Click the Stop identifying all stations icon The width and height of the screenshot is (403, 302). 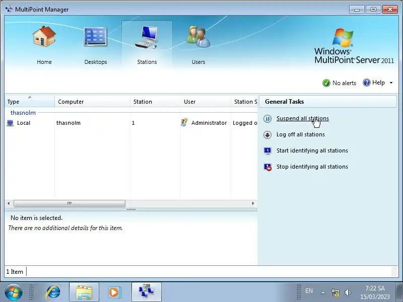coord(267,167)
